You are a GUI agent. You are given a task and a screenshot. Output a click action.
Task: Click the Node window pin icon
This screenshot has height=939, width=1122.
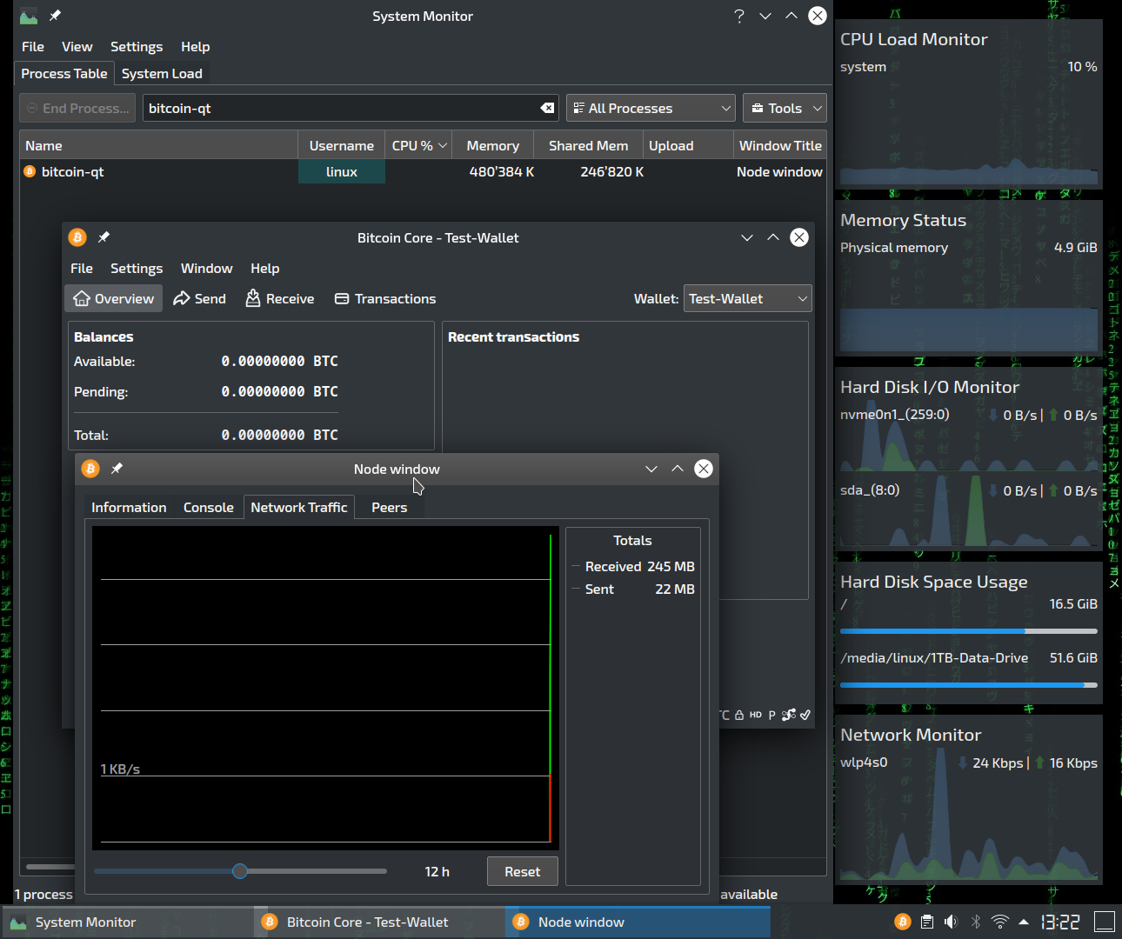117,469
